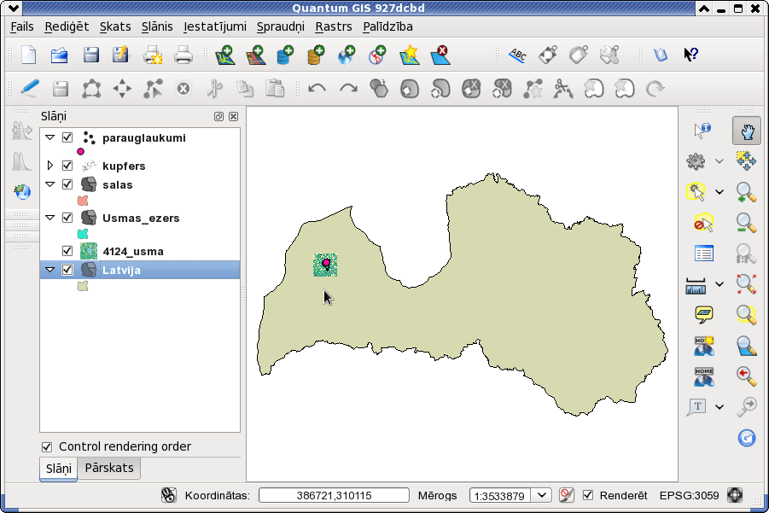Click Save Project As floppy with pencil
Screen dimensions: 769x513
coord(120,55)
